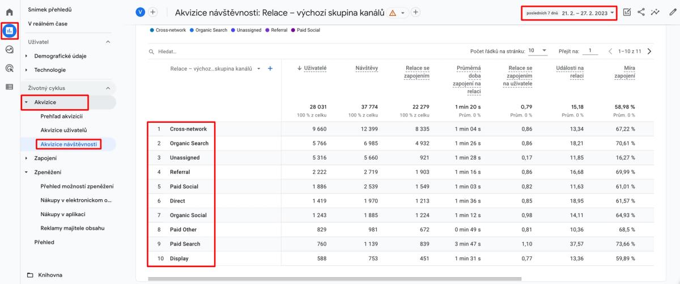Open Nákupy v elektronickom obchode report
Screen dimensions: 680x284
(76, 200)
